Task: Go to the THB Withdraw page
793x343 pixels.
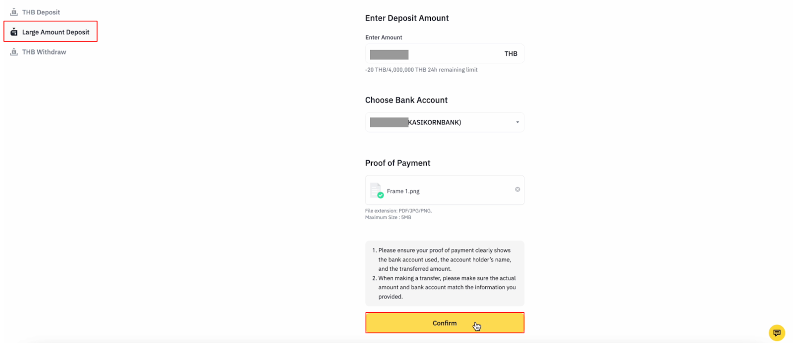Action: [x=44, y=52]
